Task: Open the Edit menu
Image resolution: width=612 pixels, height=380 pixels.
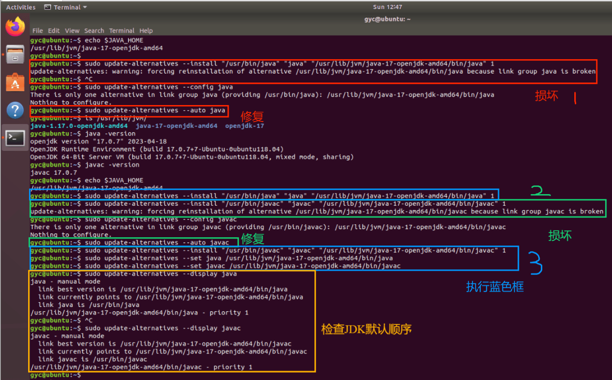Action: click(x=53, y=30)
